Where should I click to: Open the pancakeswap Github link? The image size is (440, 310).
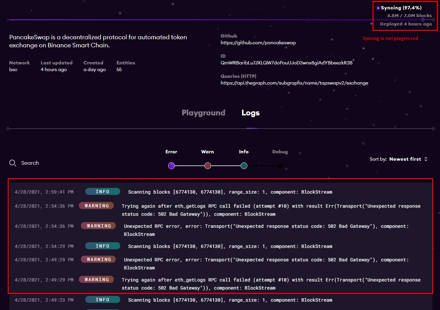(x=258, y=43)
